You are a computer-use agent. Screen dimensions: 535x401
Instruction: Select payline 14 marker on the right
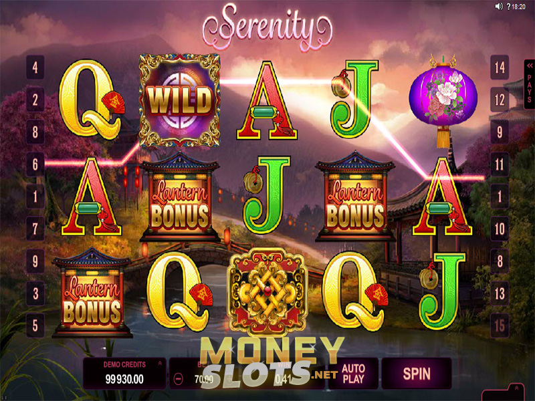pos(500,68)
